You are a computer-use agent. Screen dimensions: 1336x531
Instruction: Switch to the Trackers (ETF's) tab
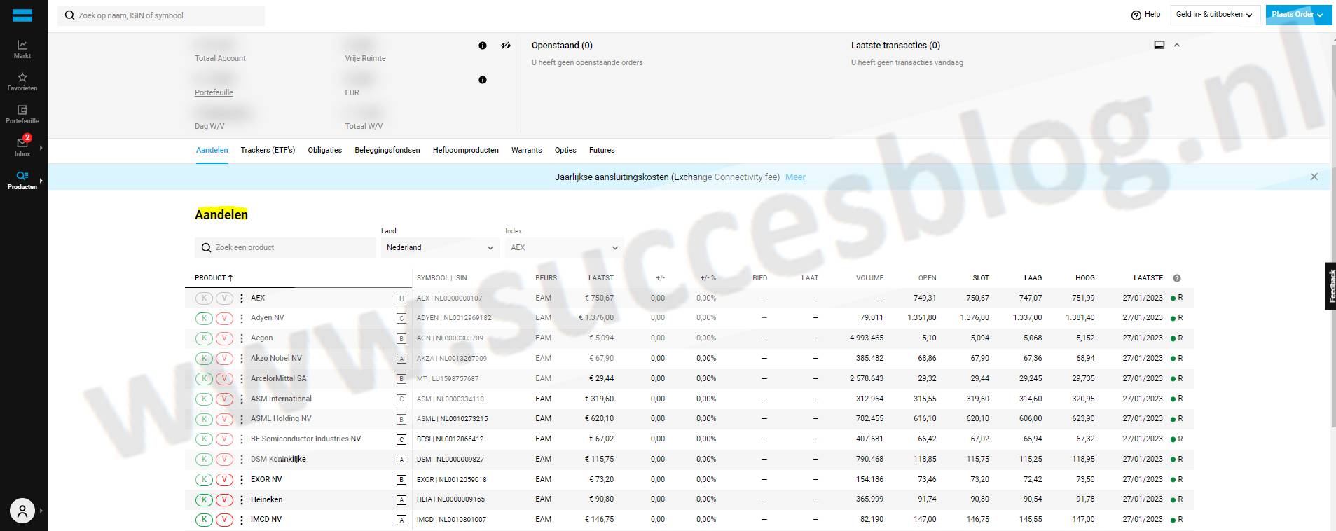point(268,150)
